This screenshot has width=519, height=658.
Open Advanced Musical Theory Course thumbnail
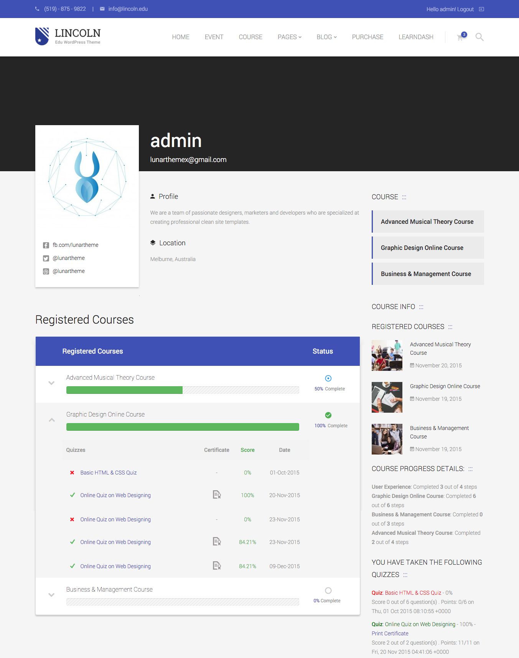pos(387,355)
